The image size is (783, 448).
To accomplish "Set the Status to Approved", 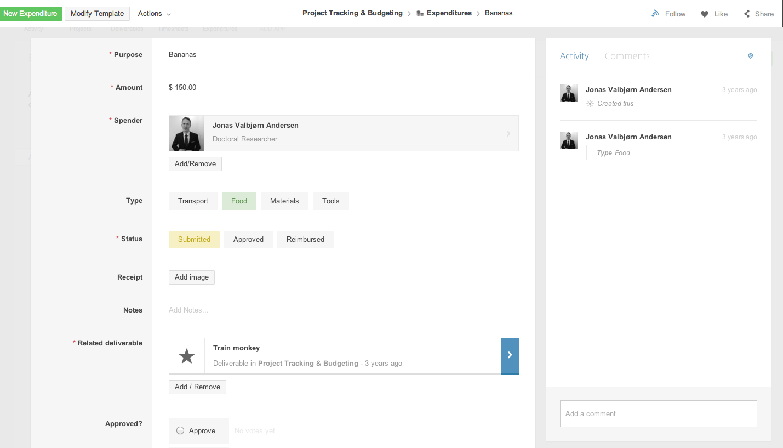I will click(248, 240).
